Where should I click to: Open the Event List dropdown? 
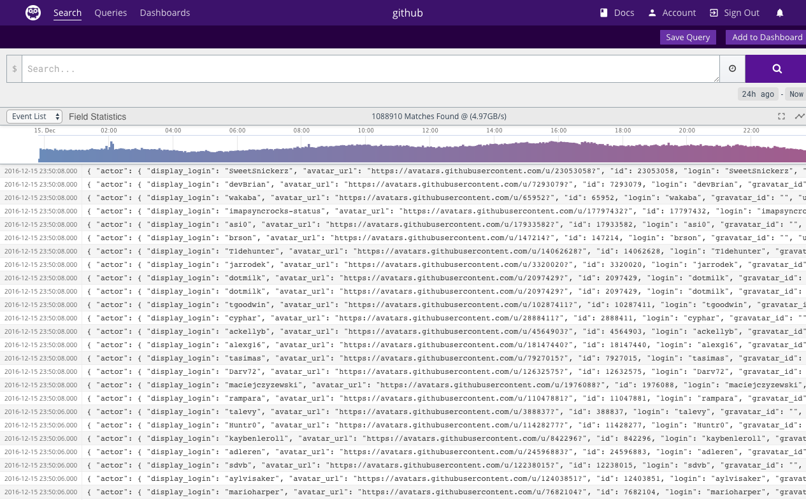34,117
